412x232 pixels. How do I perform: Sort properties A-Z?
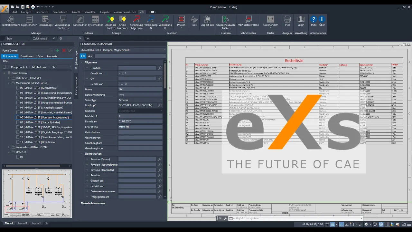click(x=90, y=56)
